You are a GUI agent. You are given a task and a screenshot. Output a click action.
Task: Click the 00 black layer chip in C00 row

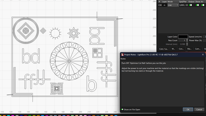165,5
